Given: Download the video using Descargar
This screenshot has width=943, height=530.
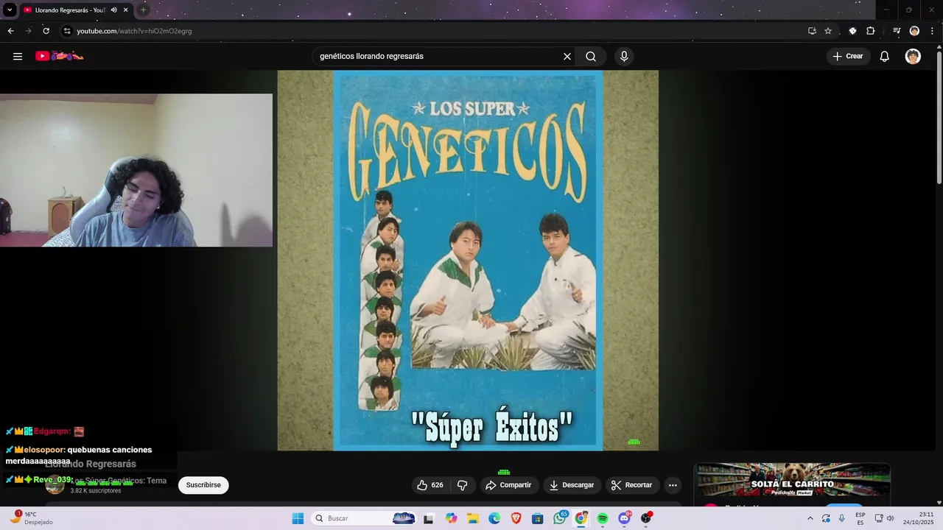Looking at the screenshot, I should coord(572,485).
